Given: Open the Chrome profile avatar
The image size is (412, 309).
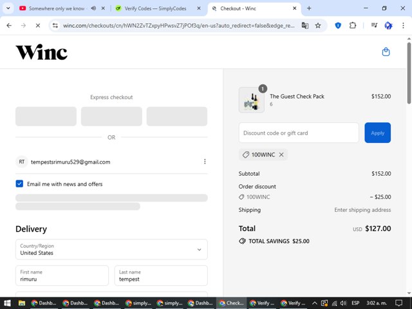Looking at the screenshot, I should click(388, 26).
